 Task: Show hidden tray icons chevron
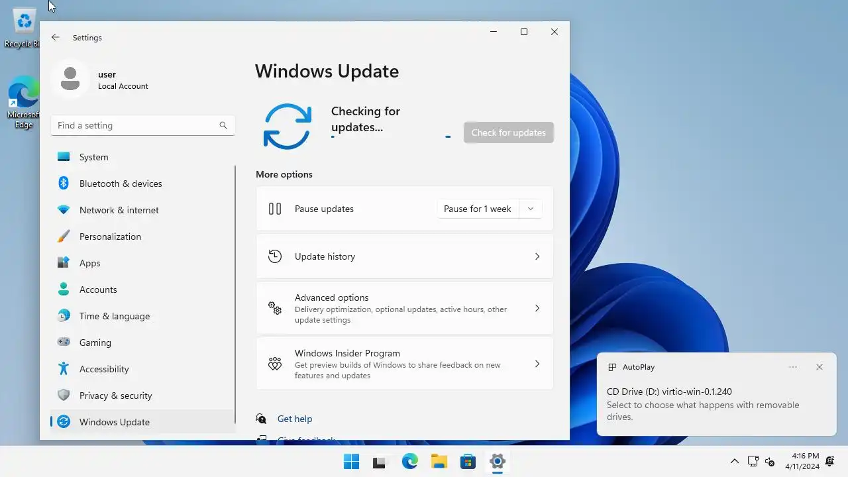pyautogui.click(x=734, y=461)
